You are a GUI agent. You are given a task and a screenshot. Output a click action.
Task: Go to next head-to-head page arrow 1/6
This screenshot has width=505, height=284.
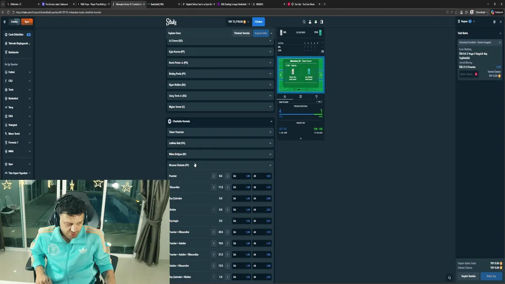click(321, 102)
